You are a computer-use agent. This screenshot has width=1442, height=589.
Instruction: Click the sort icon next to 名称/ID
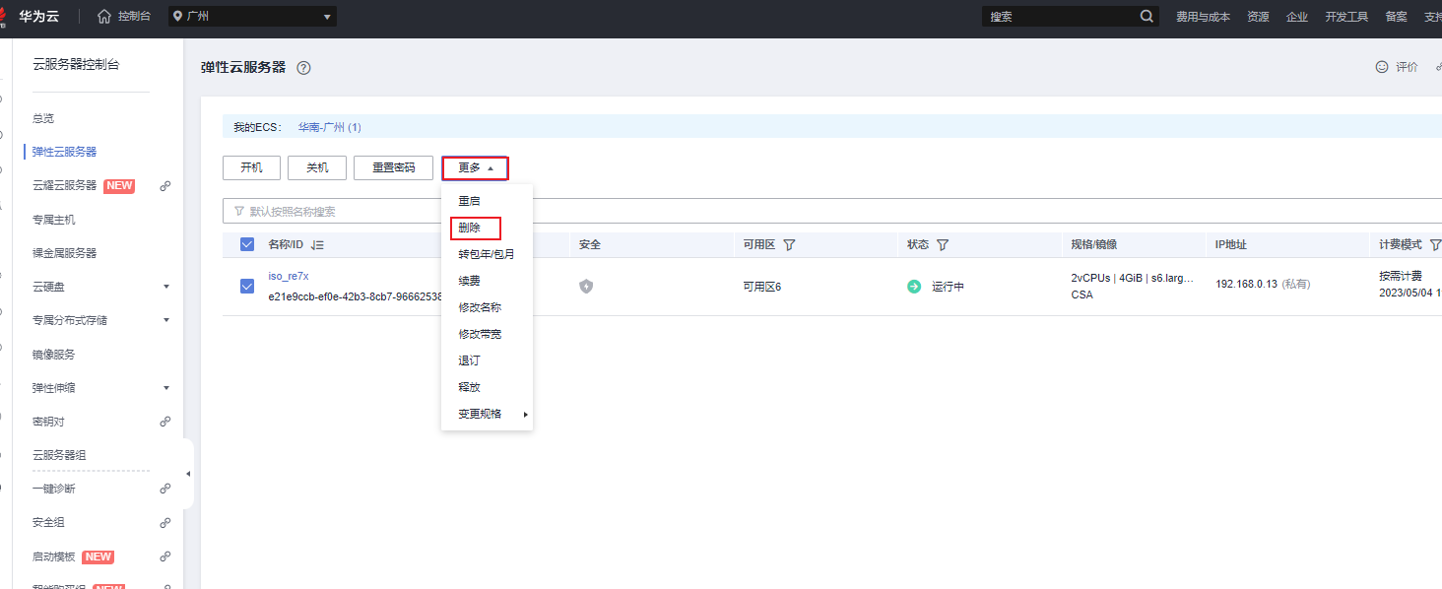(316, 244)
